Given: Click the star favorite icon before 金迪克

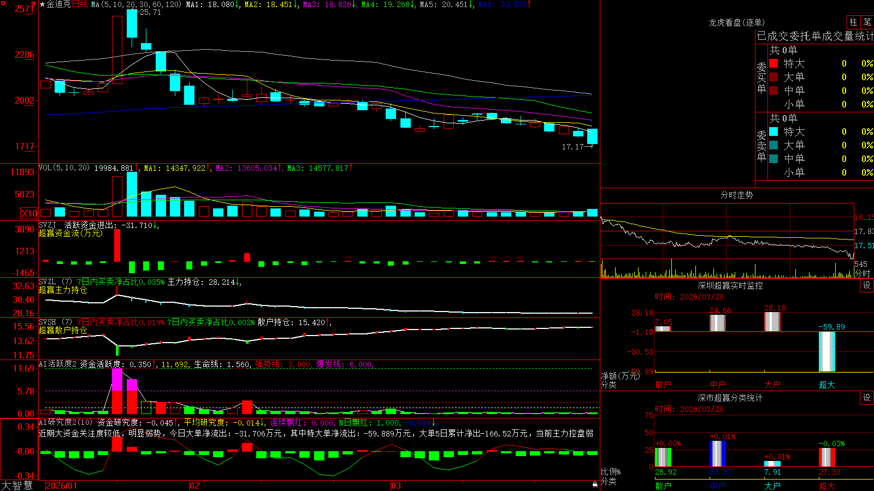Looking at the screenshot, I should tap(43, 4).
